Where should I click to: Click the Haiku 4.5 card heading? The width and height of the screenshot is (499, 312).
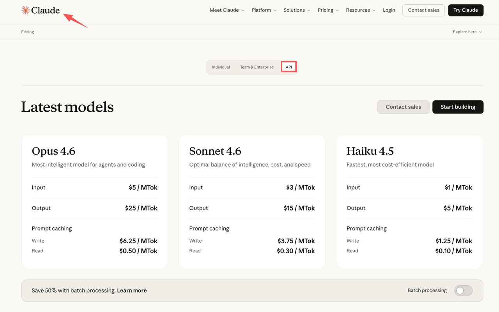click(370, 151)
